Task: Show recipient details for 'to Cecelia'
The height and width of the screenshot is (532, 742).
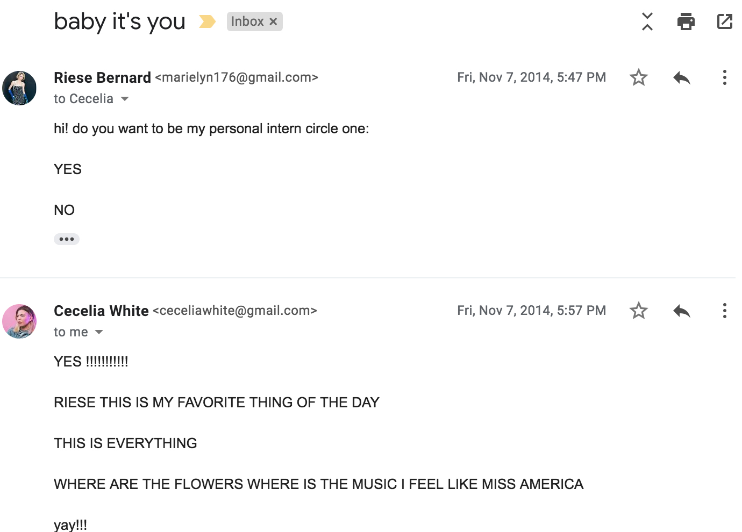Action: click(x=125, y=99)
